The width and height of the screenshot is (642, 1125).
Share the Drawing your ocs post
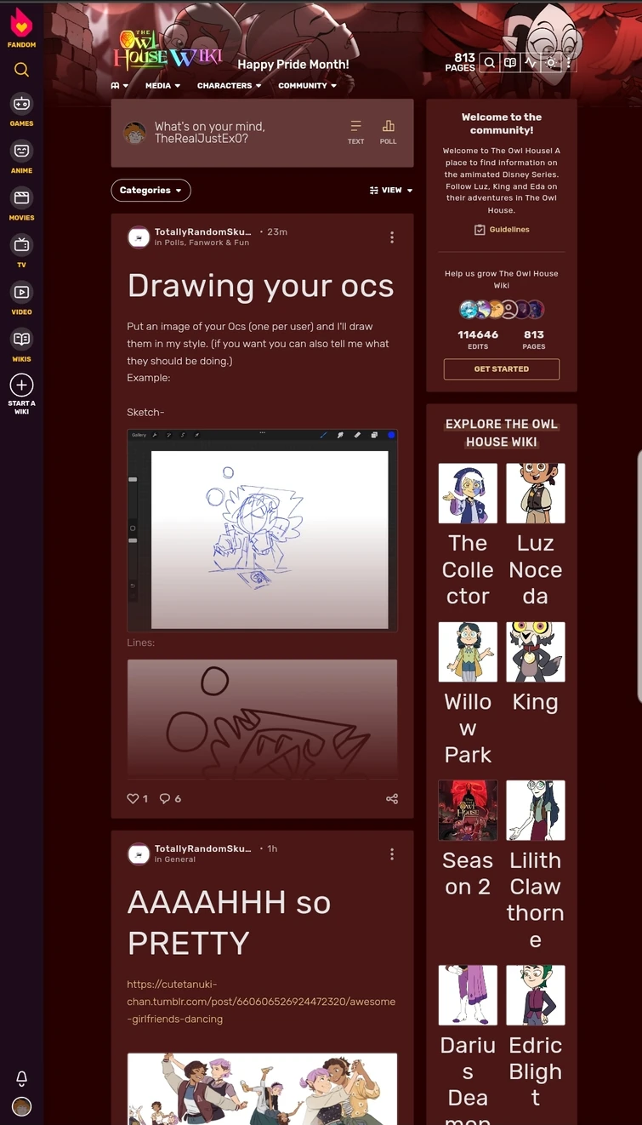click(392, 798)
